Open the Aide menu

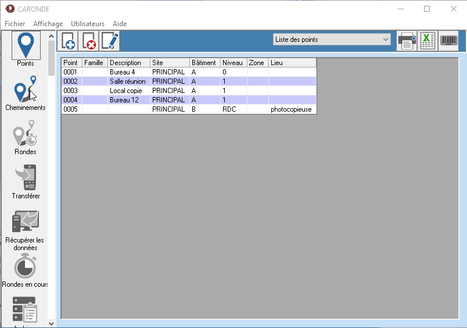tap(120, 24)
